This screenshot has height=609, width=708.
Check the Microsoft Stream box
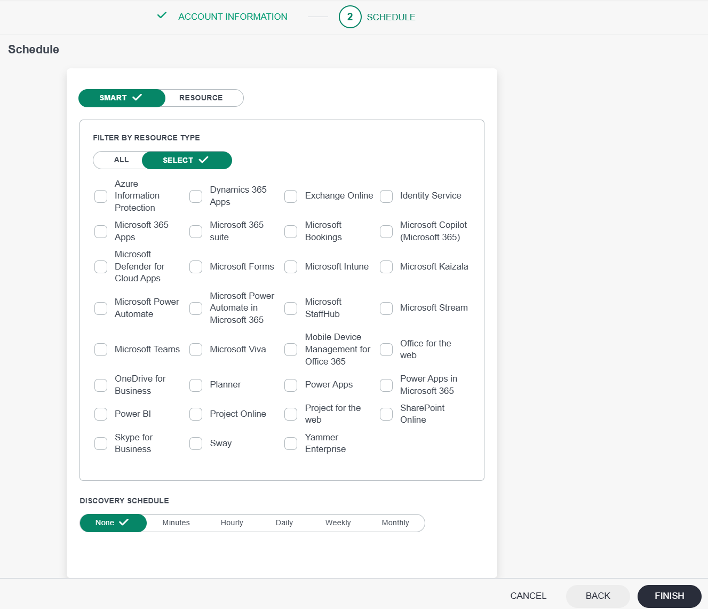(x=386, y=309)
